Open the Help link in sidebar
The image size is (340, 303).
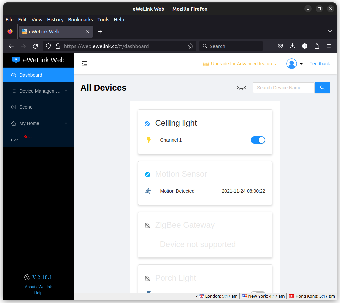tap(38, 293)
